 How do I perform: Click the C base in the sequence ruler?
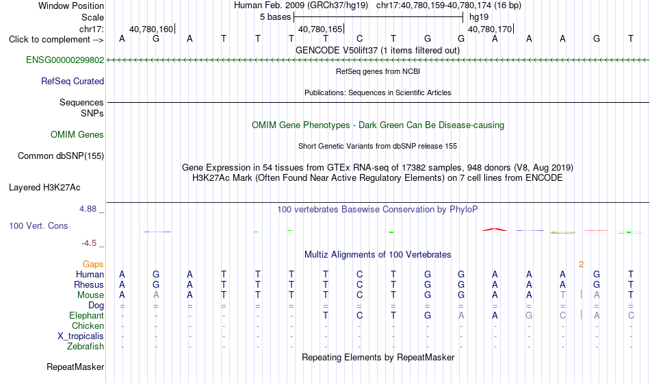(x=359, y=39)
